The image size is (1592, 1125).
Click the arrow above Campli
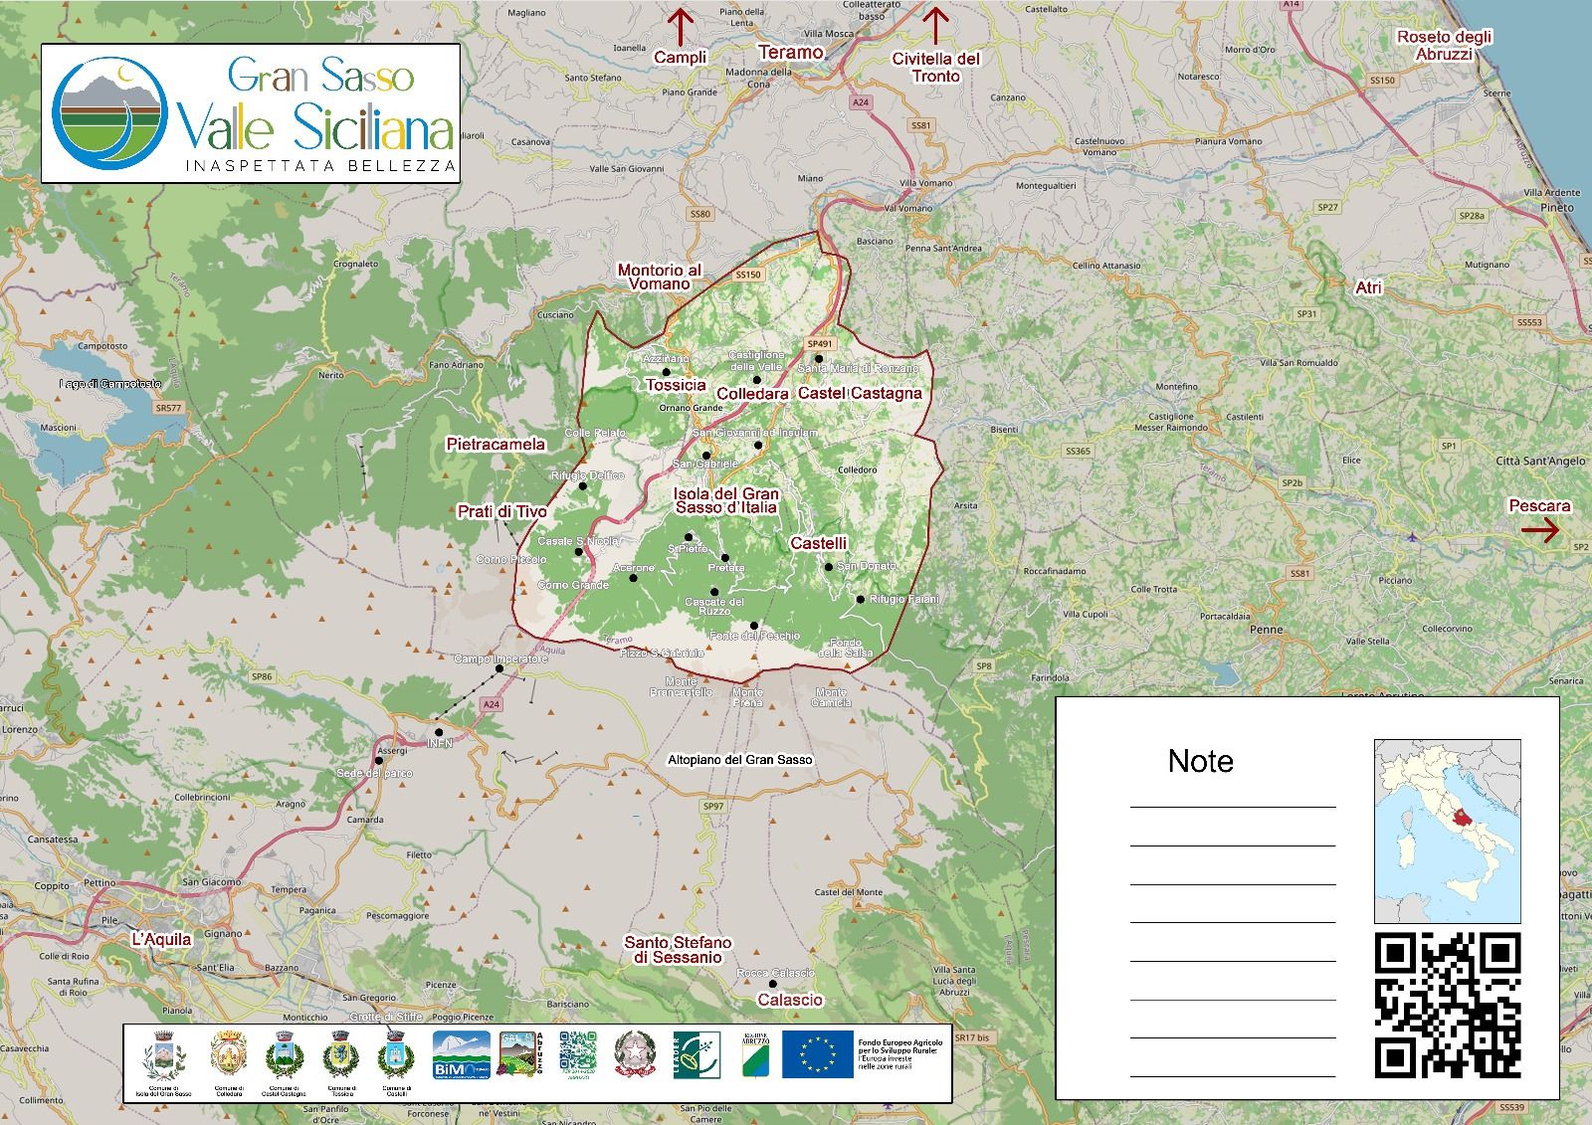point(680,26)
